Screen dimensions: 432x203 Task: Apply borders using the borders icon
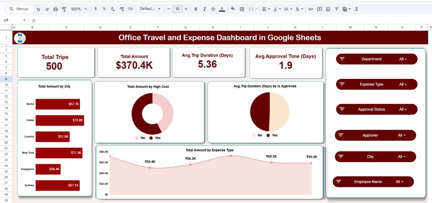[x=242, y=9]
